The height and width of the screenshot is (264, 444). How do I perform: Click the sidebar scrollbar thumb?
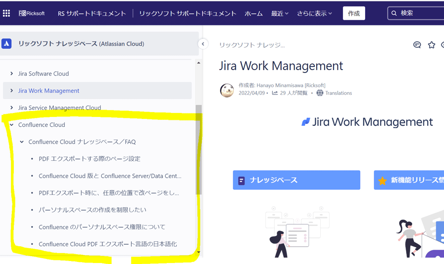point(199,150)
